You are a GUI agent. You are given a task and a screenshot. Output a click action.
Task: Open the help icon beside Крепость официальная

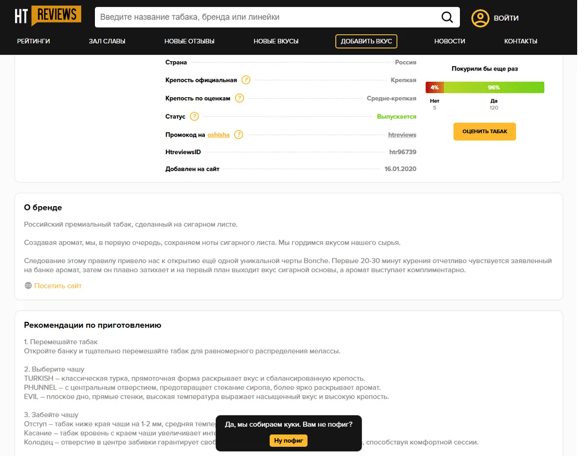pyautogui.click(x=246, y=80)
